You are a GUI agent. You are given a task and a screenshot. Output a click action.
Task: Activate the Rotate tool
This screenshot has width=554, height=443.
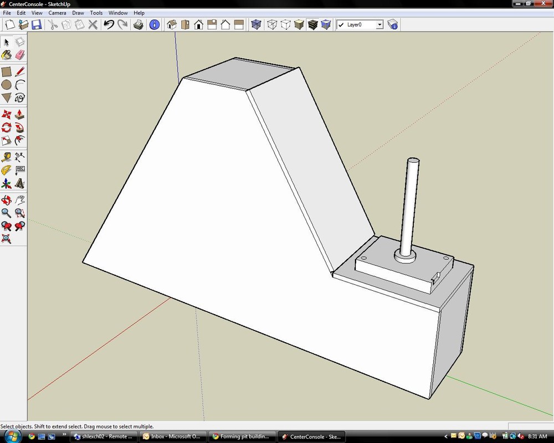7,127
